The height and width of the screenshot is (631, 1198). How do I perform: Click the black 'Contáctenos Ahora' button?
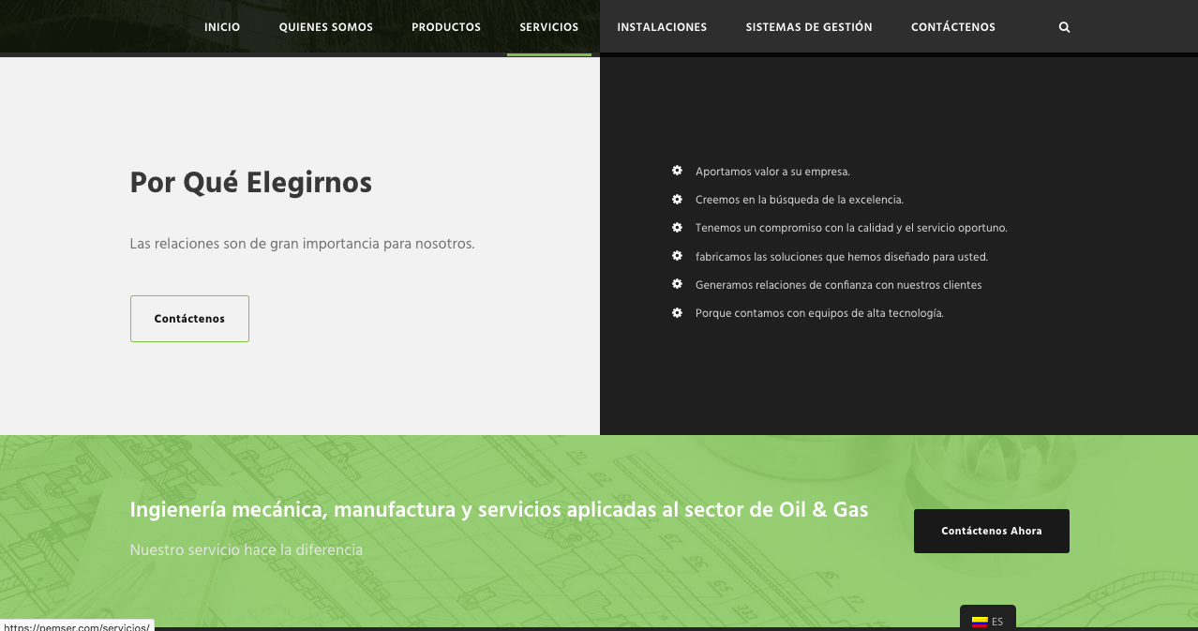[991, 531]
